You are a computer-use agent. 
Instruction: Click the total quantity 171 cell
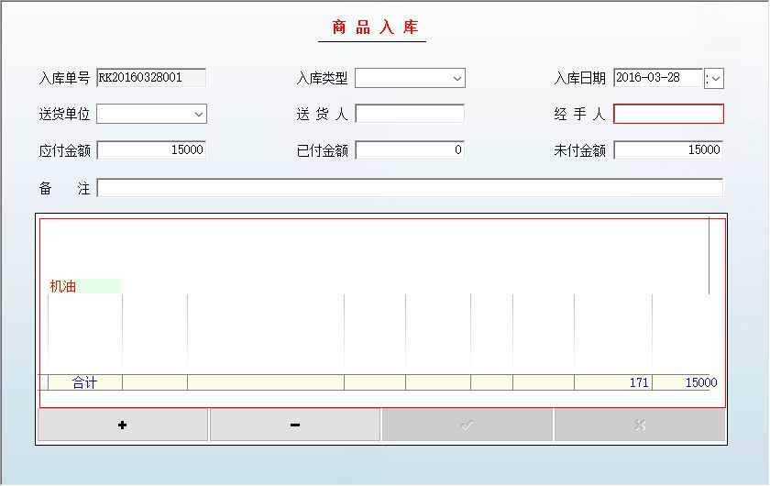tap(613, 382)
